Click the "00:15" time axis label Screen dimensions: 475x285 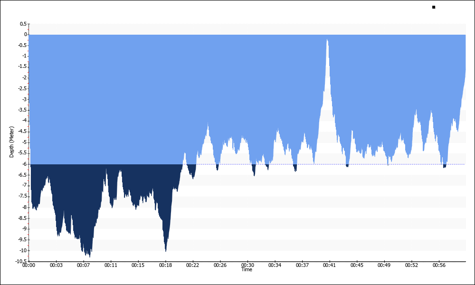coord(138,266)
